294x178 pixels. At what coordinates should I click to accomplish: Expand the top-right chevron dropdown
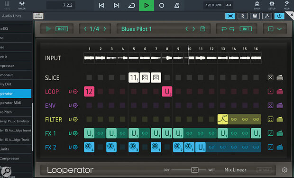click(279, 29)
